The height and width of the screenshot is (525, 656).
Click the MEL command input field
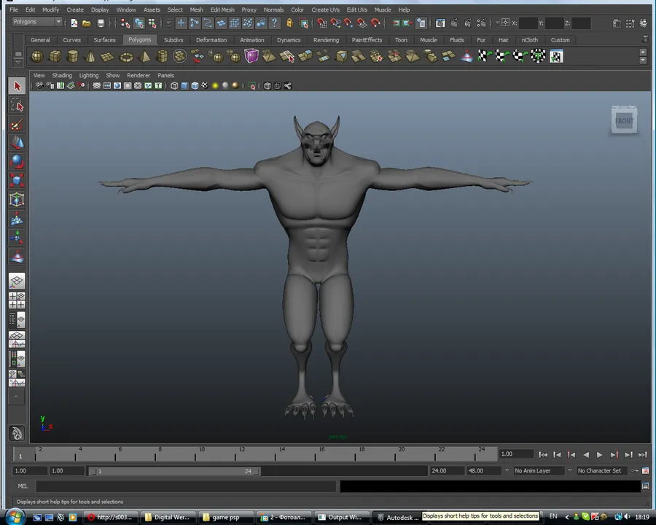pyautogui.click(x=186, y=486)
